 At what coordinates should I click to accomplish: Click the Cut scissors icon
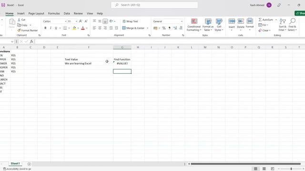pyautogui.click(x=19, y=20)
